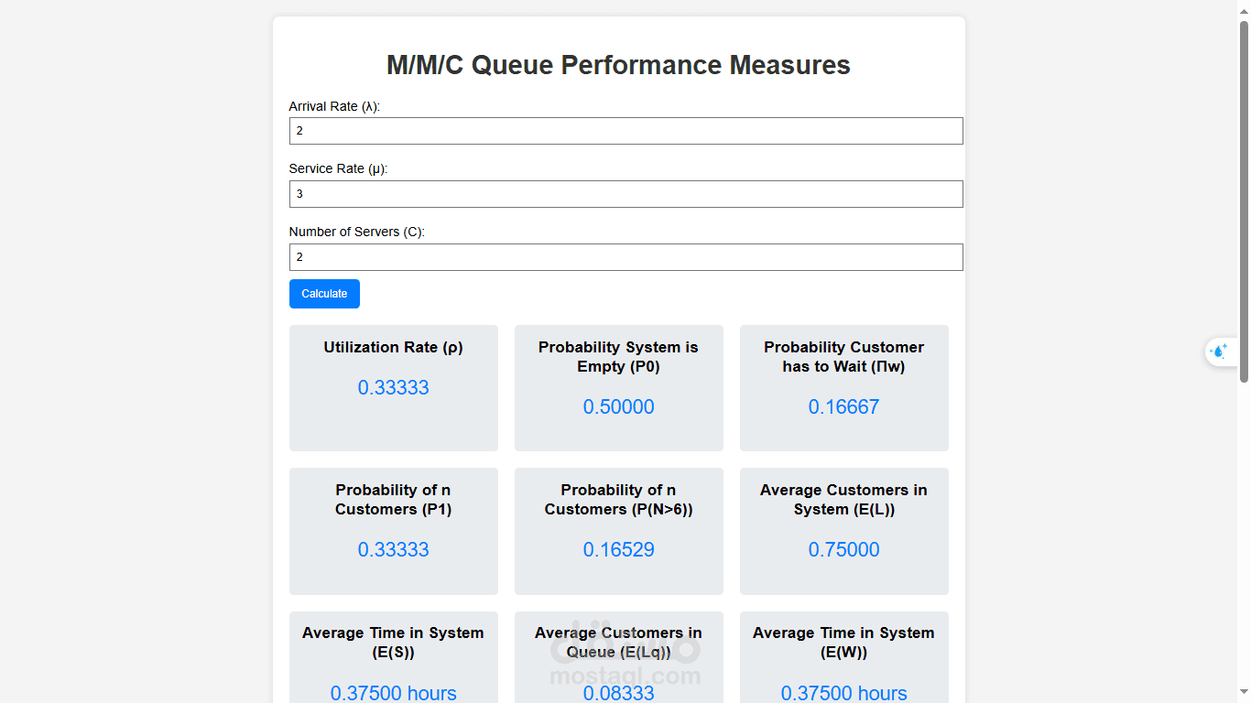1251x703 pixels.
Task: Select the Arrival Rate (λ) input field
Action: pyautogui.click(x=625, y=130)
